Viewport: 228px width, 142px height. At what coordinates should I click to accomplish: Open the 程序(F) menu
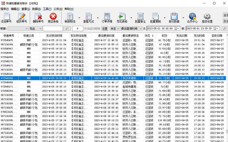(x=5, y=9)
